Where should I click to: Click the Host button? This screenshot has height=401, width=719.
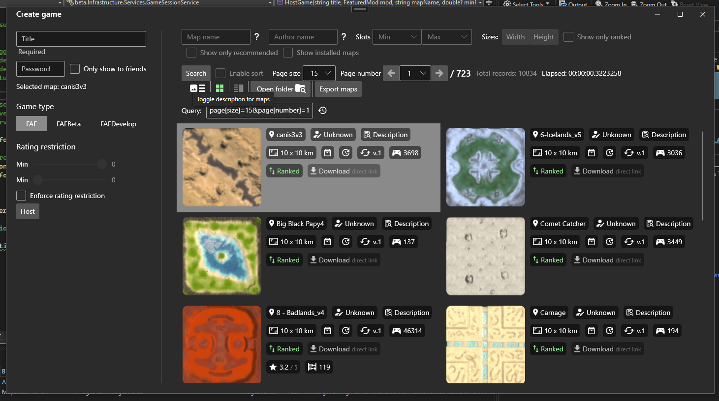[28, 211]
